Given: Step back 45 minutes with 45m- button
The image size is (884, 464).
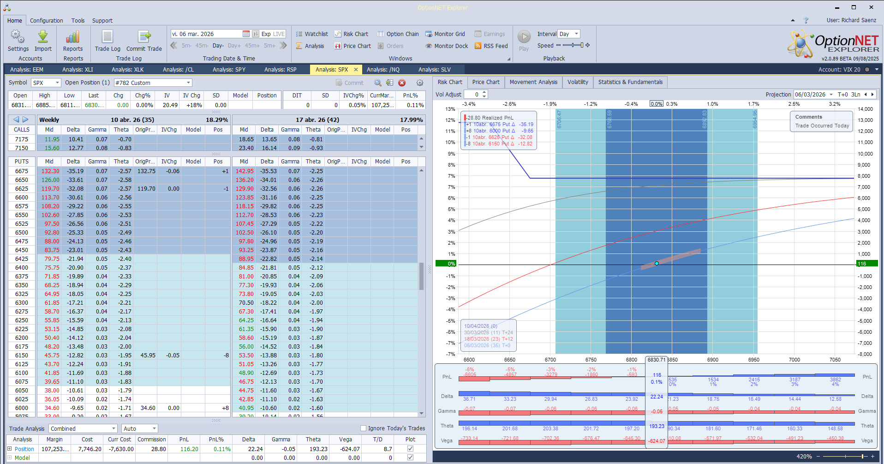Looking at the screenshot, I should coord(202,46).
